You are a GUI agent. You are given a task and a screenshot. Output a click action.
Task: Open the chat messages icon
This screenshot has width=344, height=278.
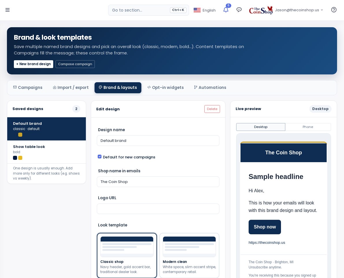239,10
